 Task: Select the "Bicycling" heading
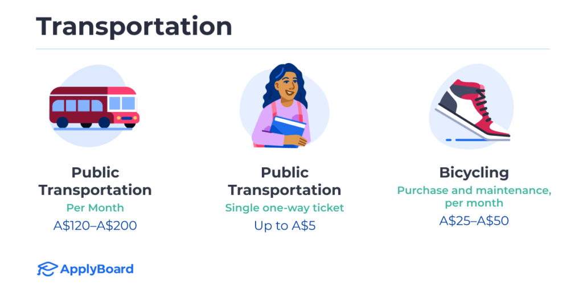click(x=474, y=172)
